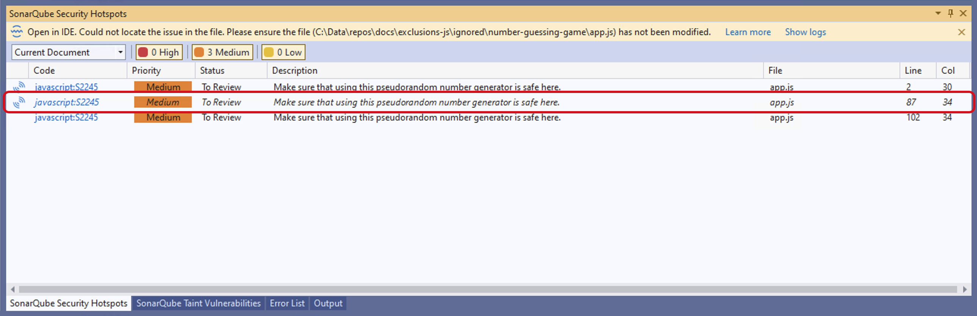This screenshot has height=316, width=977.
Task: Sort by the Line column header
Action: tap(918, 70)
